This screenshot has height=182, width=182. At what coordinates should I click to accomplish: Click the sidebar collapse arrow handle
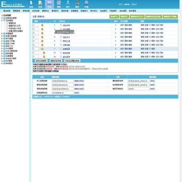(x=30, y=98)
